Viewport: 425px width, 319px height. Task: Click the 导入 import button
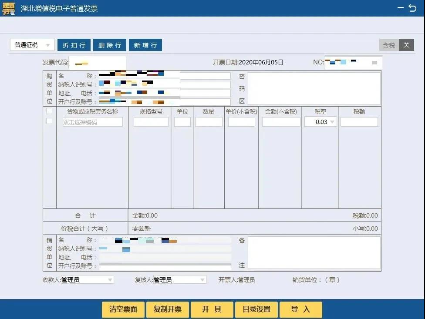pos(300,309)
